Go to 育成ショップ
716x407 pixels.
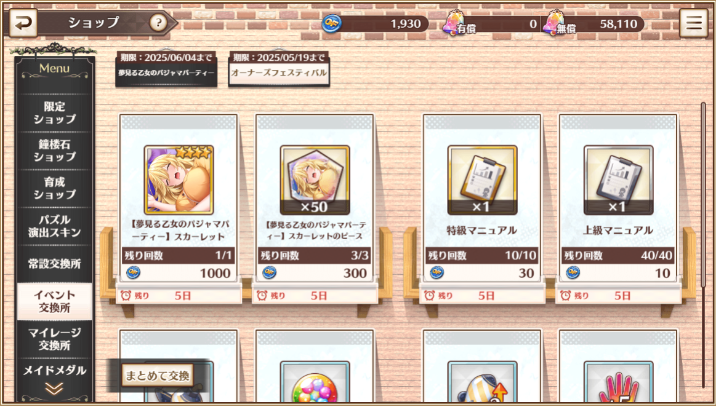pos(54,188)
